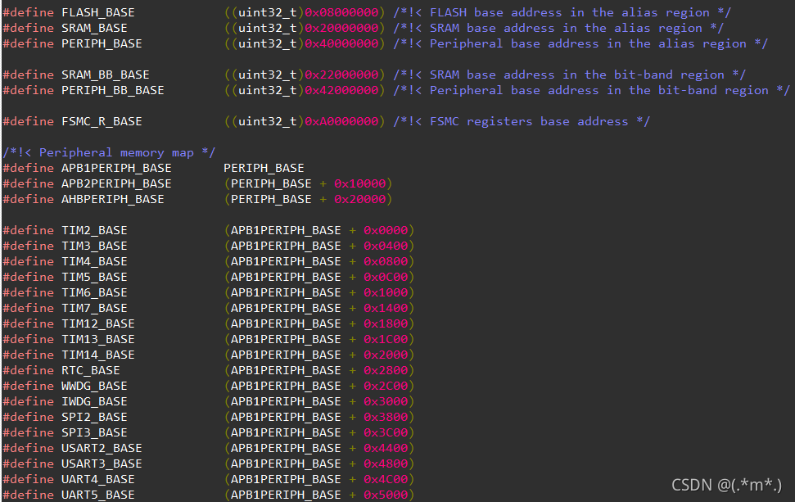Click the 'SRAM base address in the bit-band region' comment
Image resolution: width=795 pixels, height=502 pixels.
click(x=570, y=75)
